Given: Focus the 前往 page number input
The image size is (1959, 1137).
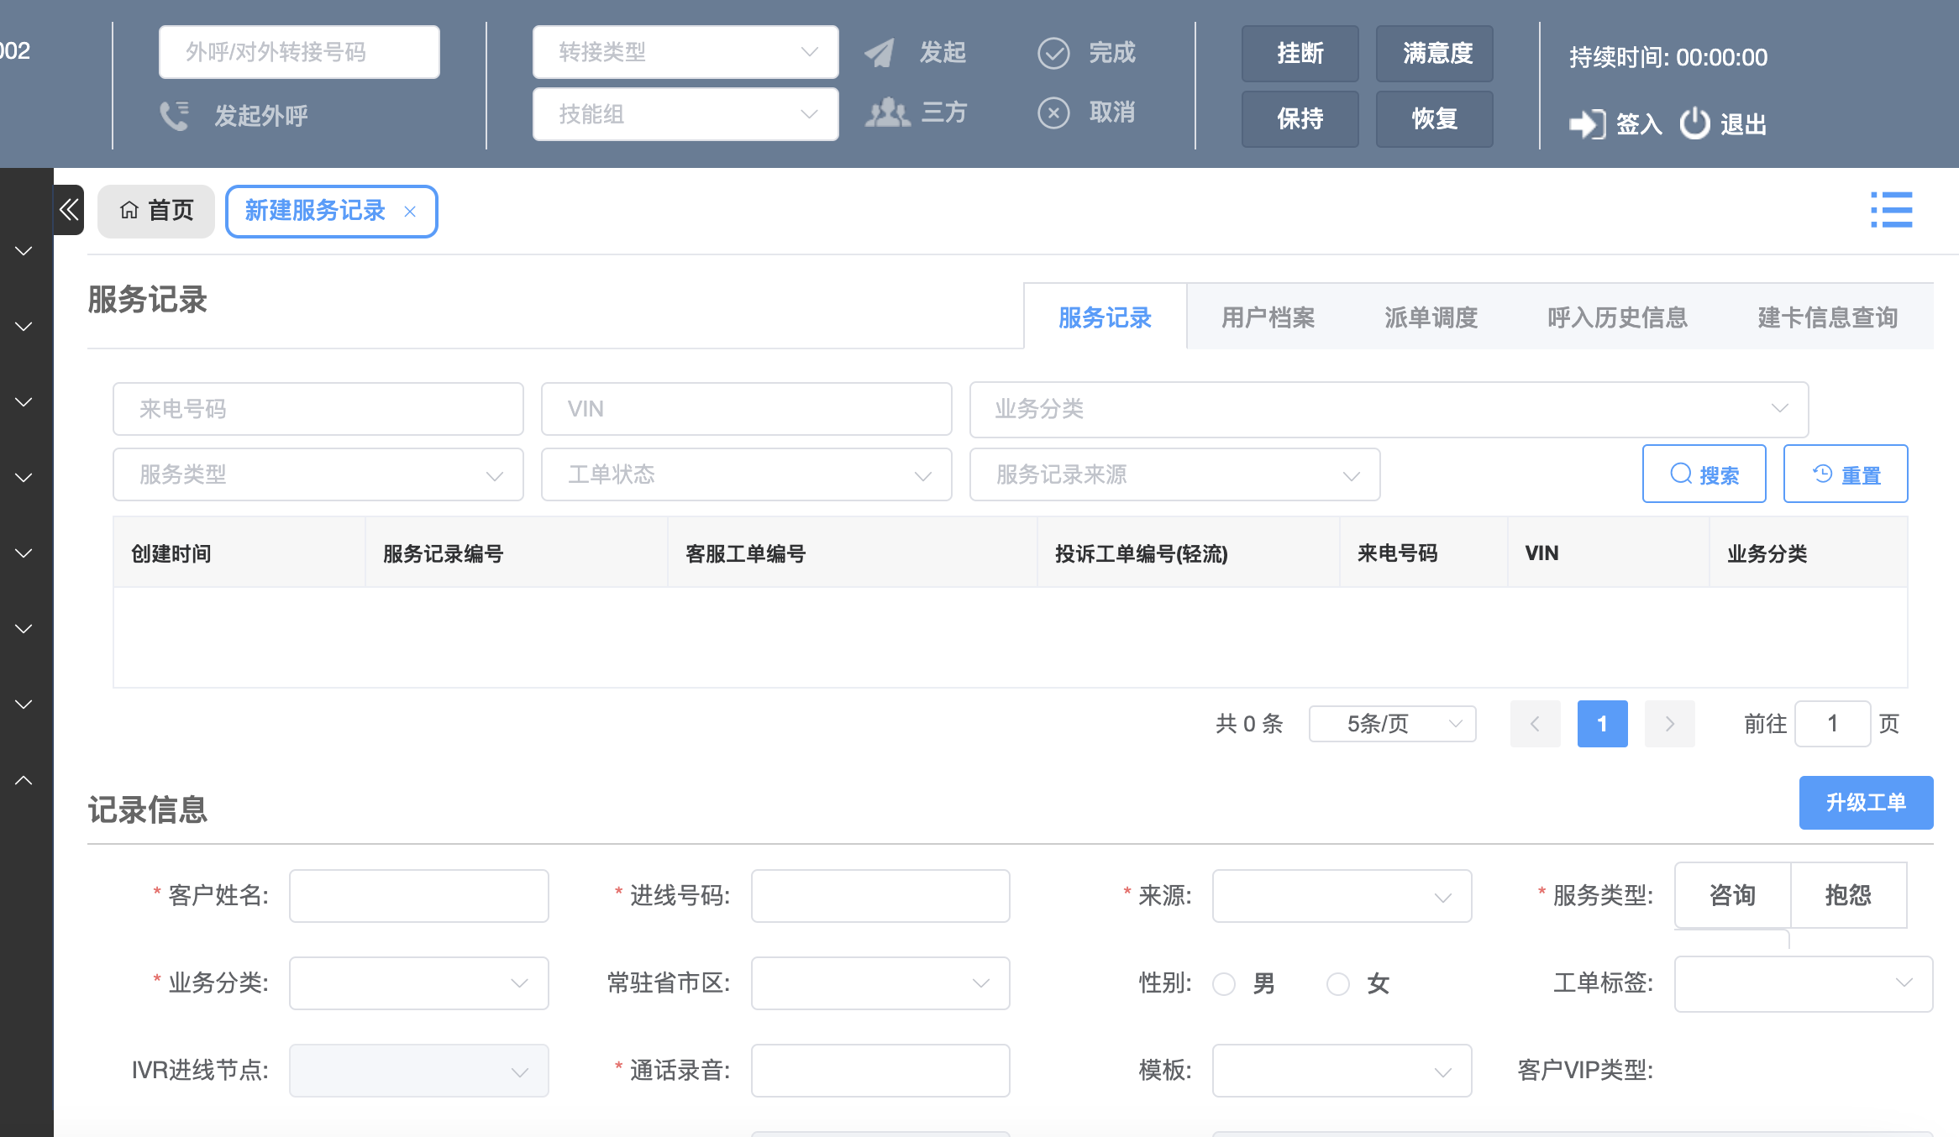Looking at the screenshot, I should click(1832, 724).
